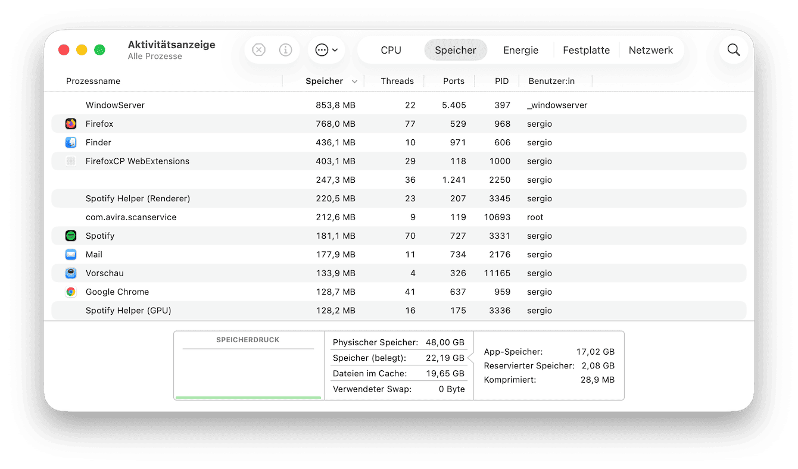Open the Festplatte tab
This screenshot has width=798, height=469.
tap(586, 50)
